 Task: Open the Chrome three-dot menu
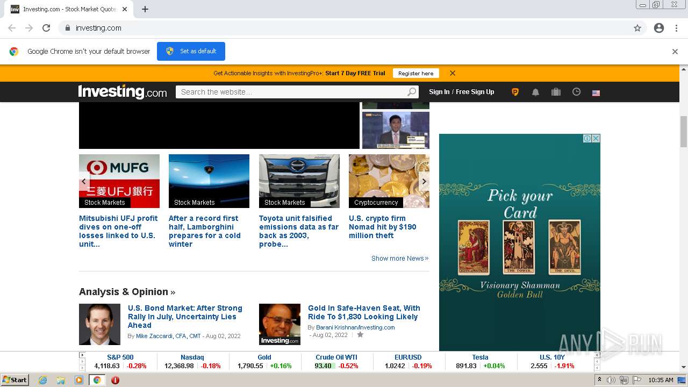(x=676, y=28)
